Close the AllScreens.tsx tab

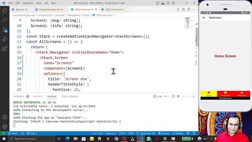[96, 9]
